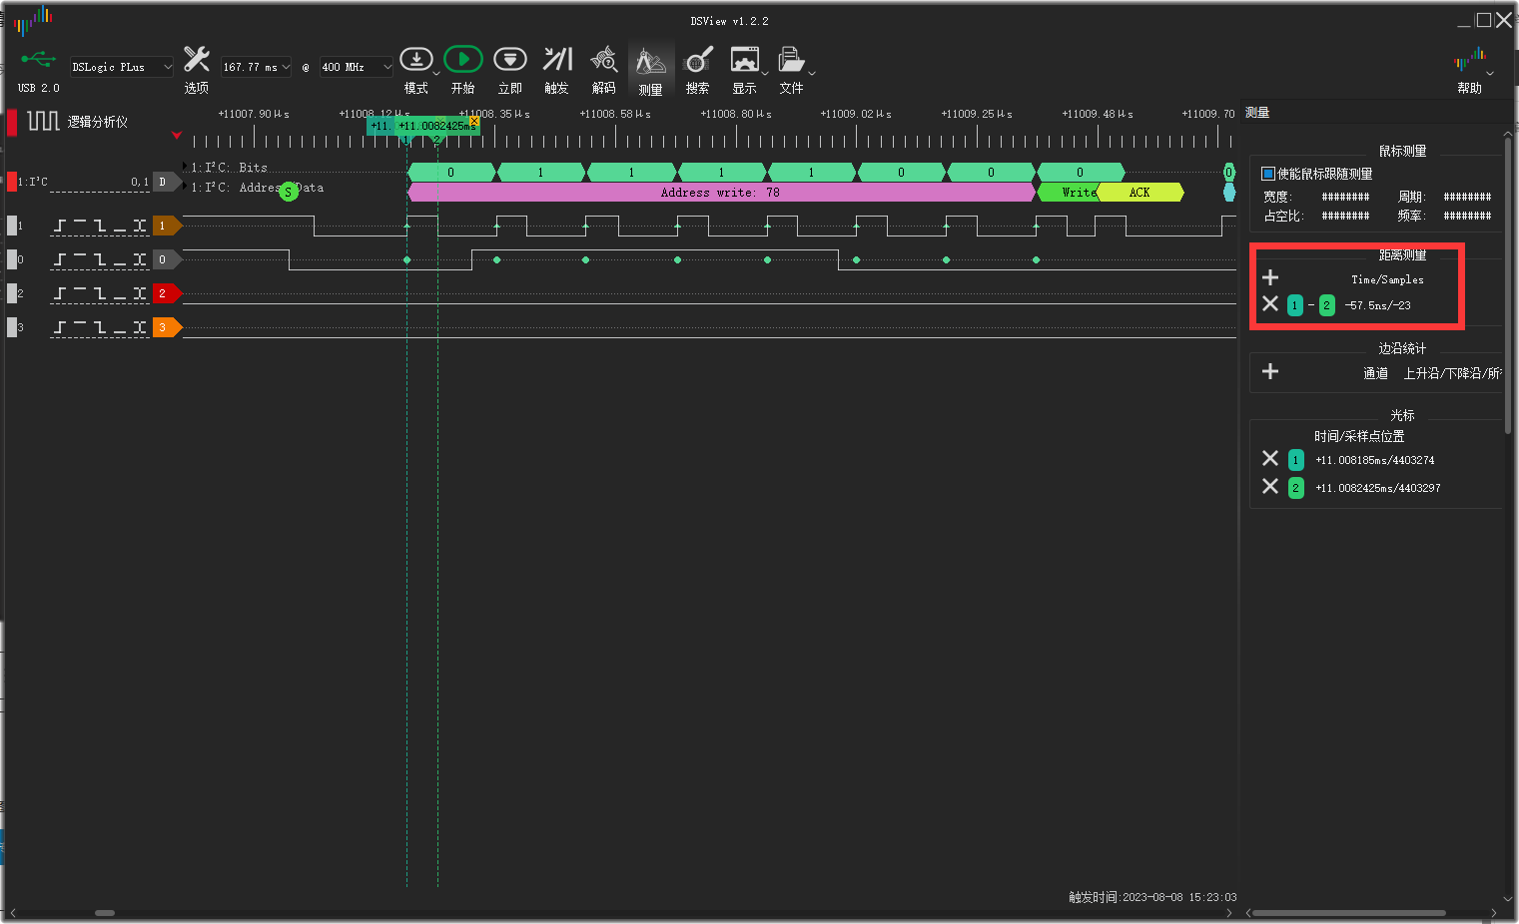Expand the DSLogic PLus device dropdown
The image size is (1519, 924).
(x=122, y=67)
